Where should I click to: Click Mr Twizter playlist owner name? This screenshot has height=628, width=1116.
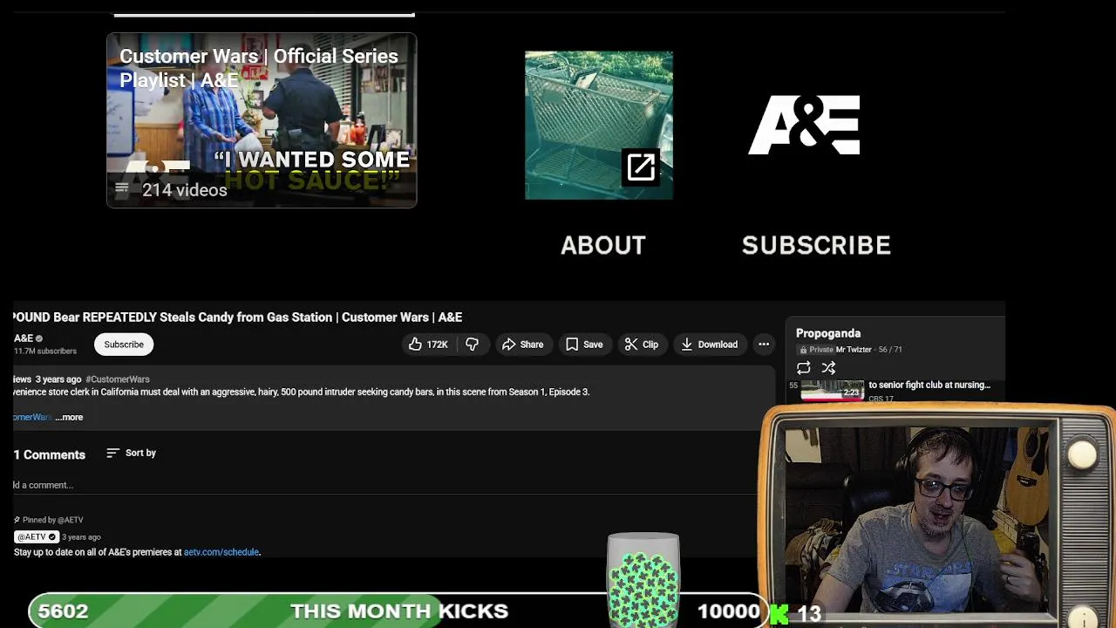pyautogui.click(x=854, y=350)
